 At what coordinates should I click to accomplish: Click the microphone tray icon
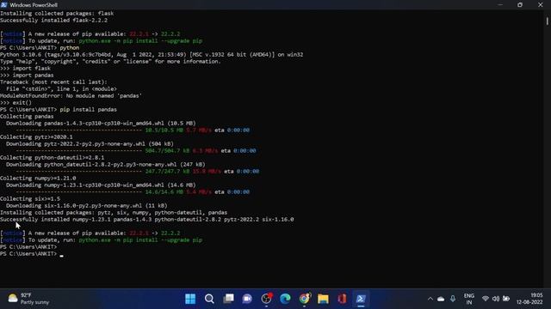coord(453,299)
